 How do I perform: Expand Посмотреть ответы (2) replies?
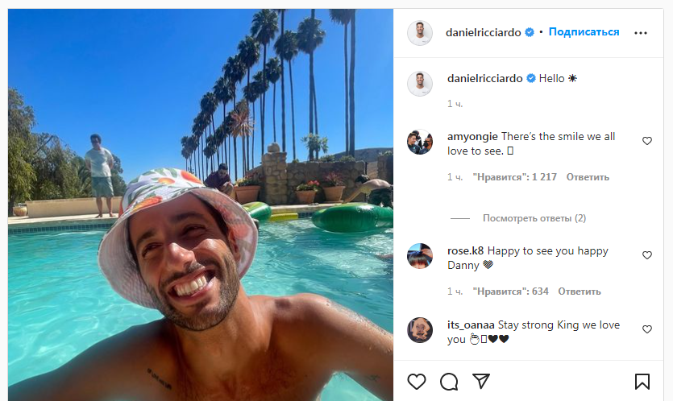[x=534, y=218]
